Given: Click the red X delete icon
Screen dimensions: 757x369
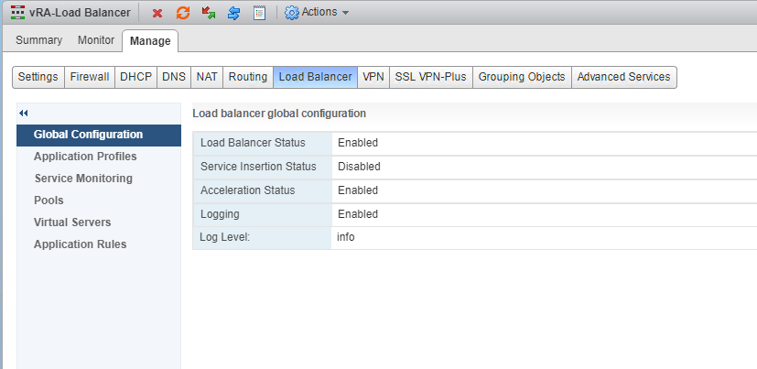Looking at the screenshot, I should (x=157, y=13).
